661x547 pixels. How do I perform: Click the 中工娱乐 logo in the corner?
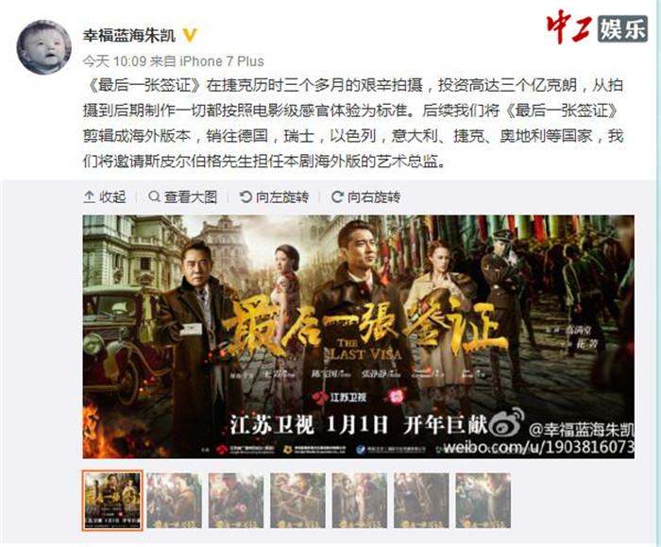(x=597, y=27)
